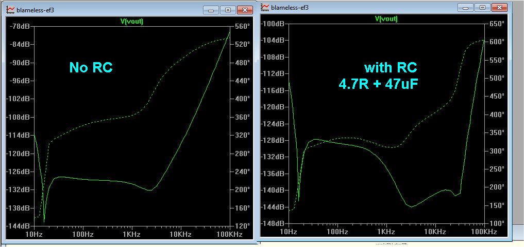Click the 100KHz frequency label in the No RC plot
524x247 pixels.
tap(229, 233)
